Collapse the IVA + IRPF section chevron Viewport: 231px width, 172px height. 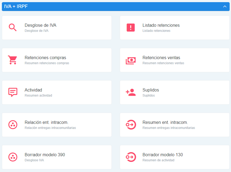click(225, 7)
